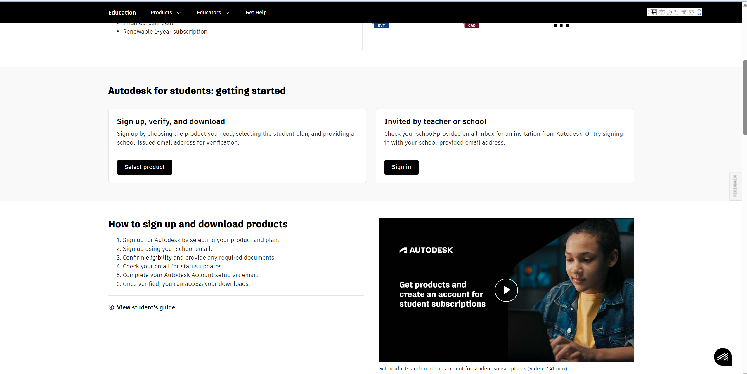
Task: Click the IME toolbar options button at right end
Action: click(x=699, y=12)
